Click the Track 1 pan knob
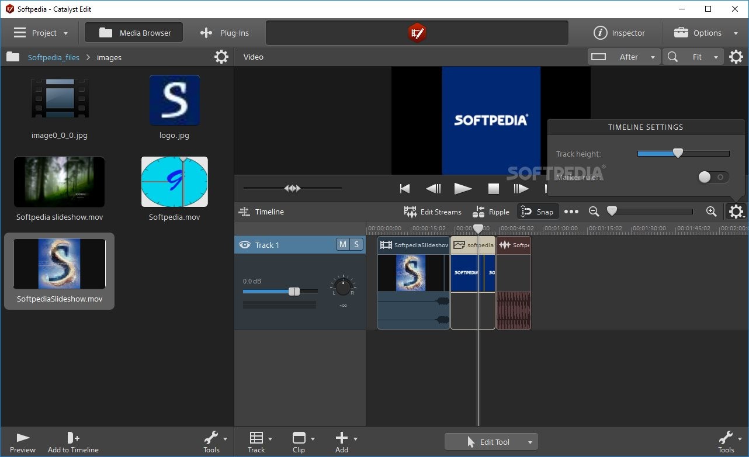 343,287
